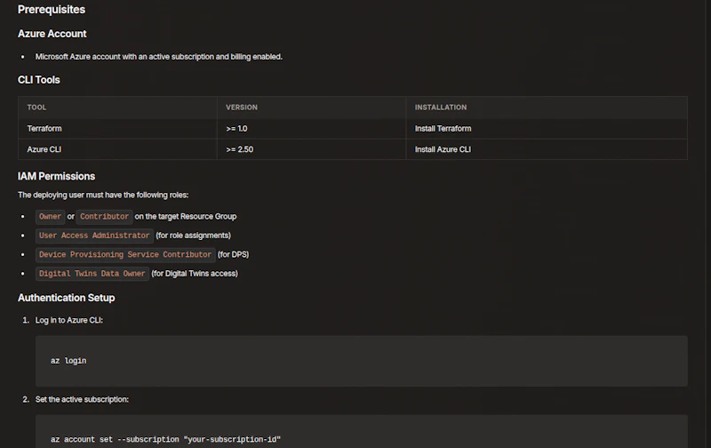This screenshot has height=448, width=711.
Task: Click 'on the target Resource Group' text
Action: pyautogui.click(x=186, y=216)
